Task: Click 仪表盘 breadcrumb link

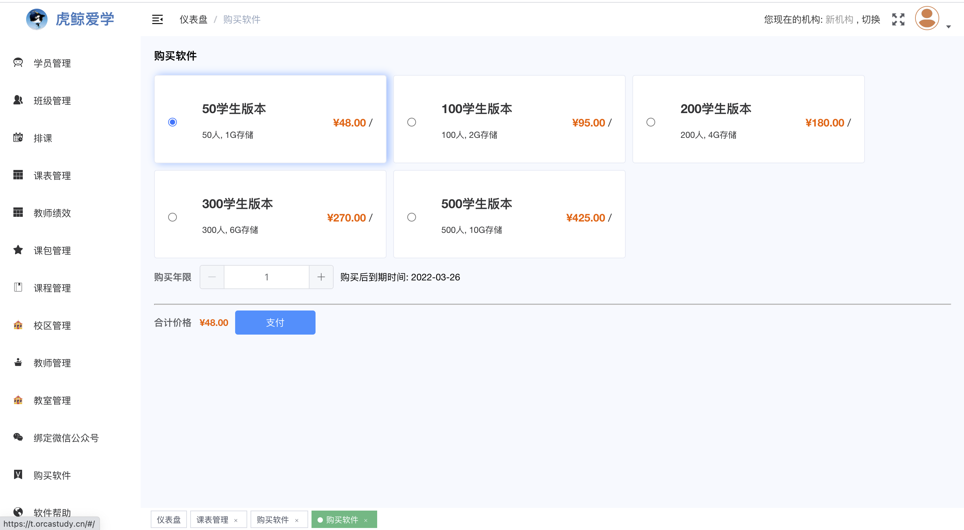Action: coord(193,19)
